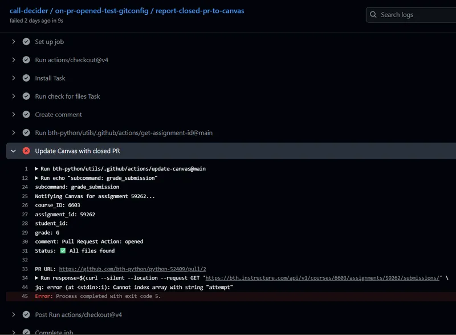Click the red failed icon for Update Canvas step
The height and width of the screenshot is (335, 456).
click(26, 151)
